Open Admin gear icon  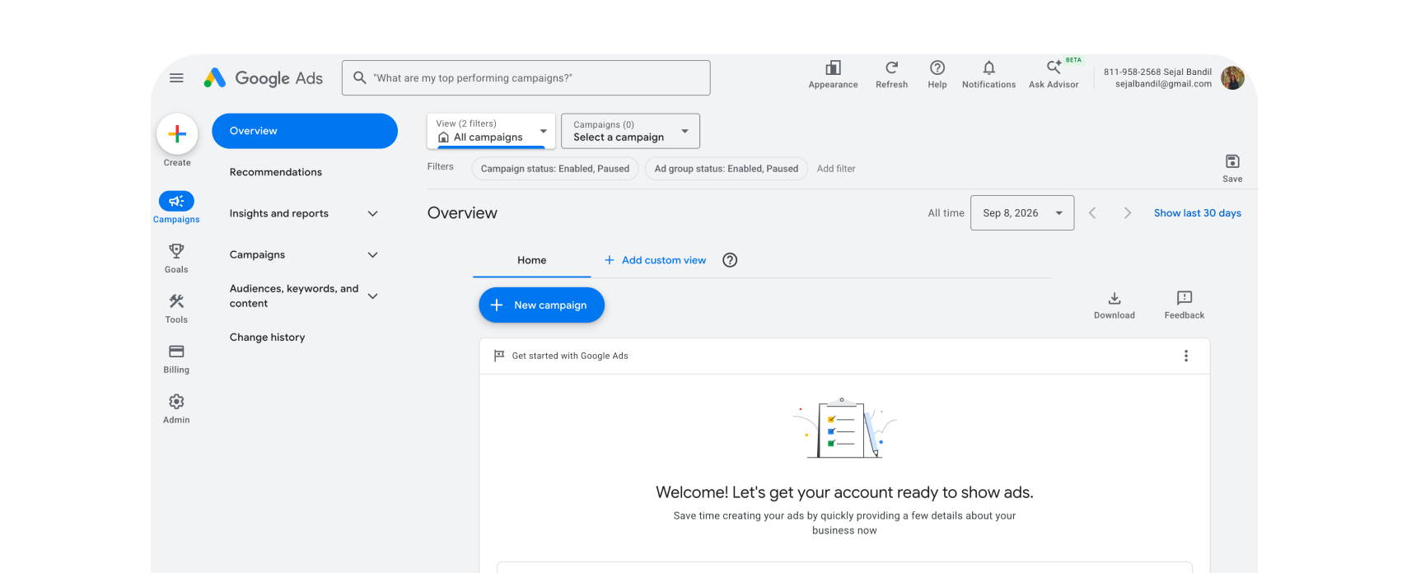[176, 402]
